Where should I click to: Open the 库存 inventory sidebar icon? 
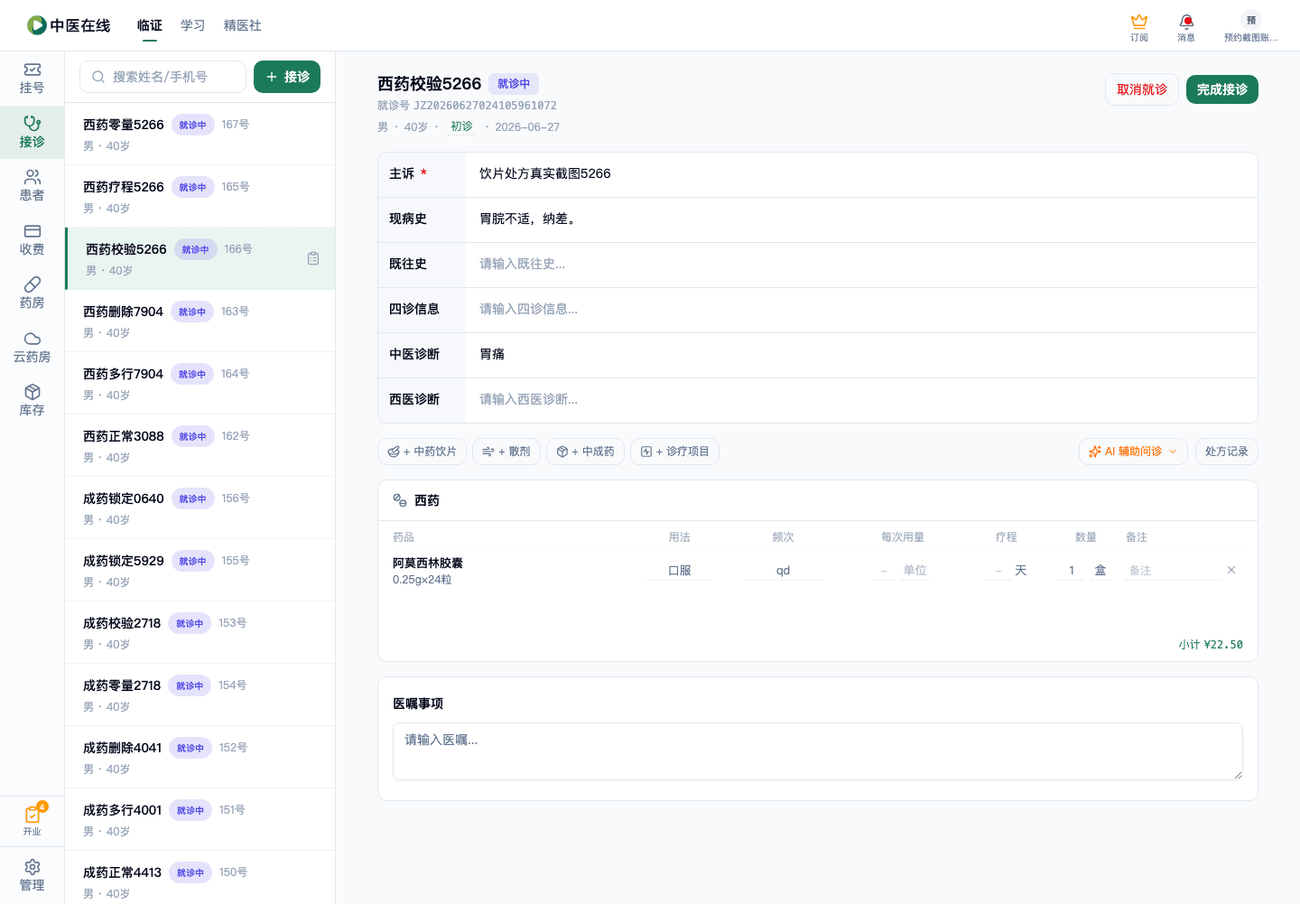pos(32,401)
